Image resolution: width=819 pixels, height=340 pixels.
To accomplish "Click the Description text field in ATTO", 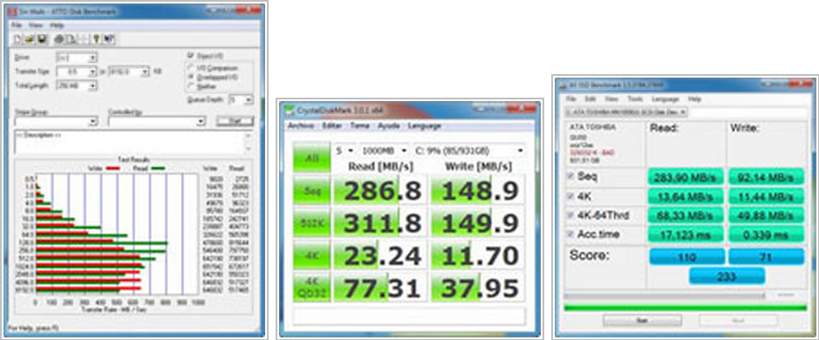I will (129, 143).
